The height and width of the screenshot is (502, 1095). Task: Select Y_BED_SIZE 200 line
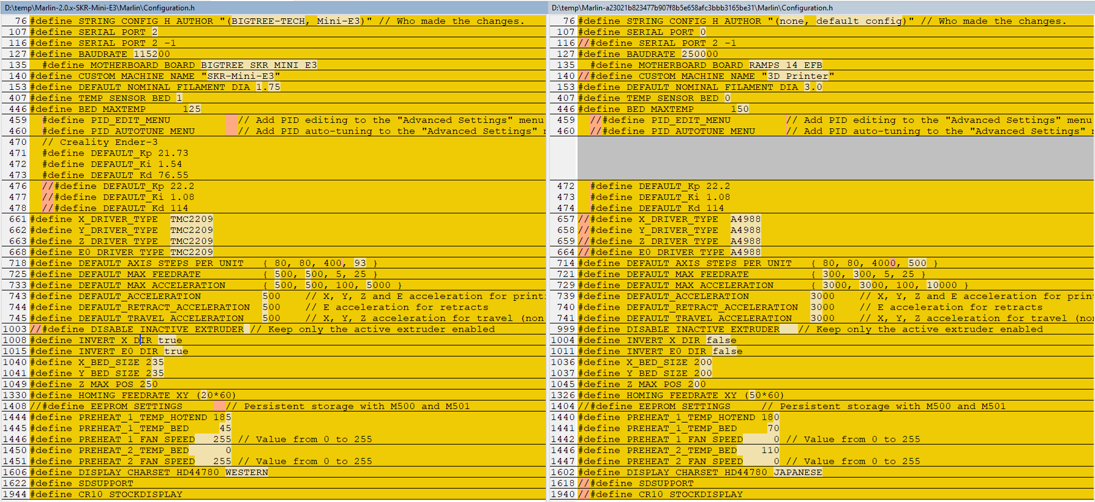coord(821,374)
